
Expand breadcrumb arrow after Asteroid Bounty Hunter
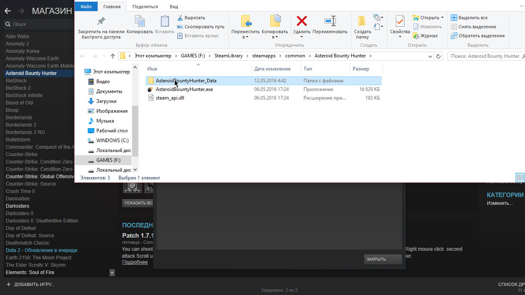(370, 56)
